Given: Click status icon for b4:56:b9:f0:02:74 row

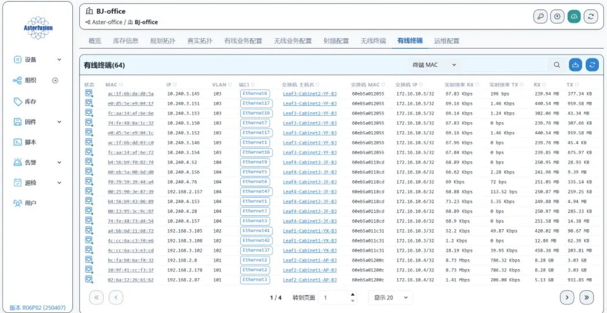Looking at the screenshot, I should click(x=89, y=162).
